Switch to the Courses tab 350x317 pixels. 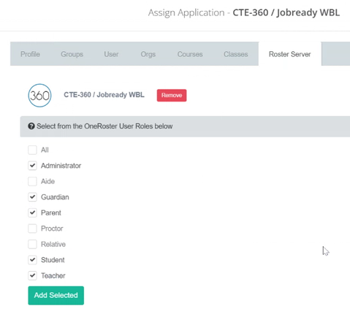point(190,54)
